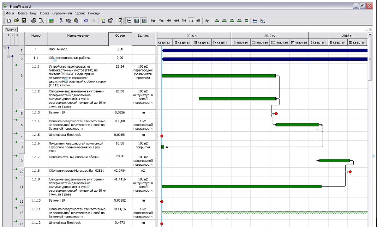Screen dimensions: 377x227
Task: Open the Проект menu
Action: (x=44, y=13)
